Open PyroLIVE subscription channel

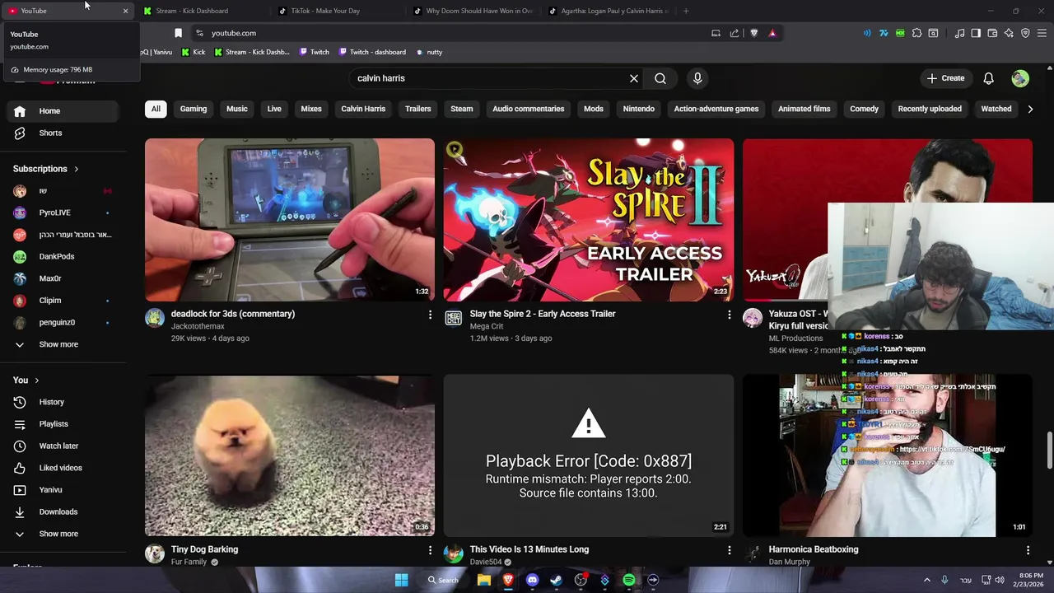(63, 212)
